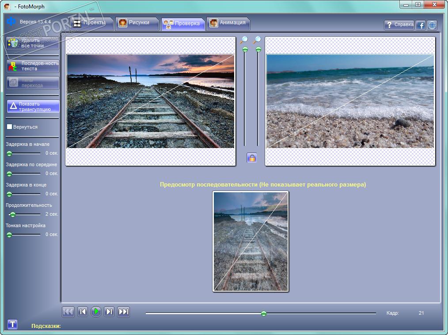448x335 pixels.
Task: Click the frame timeline slider handle
Action: tap(264, 313)
